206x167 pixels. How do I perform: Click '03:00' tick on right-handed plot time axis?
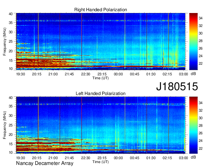(x=183, y=74)
